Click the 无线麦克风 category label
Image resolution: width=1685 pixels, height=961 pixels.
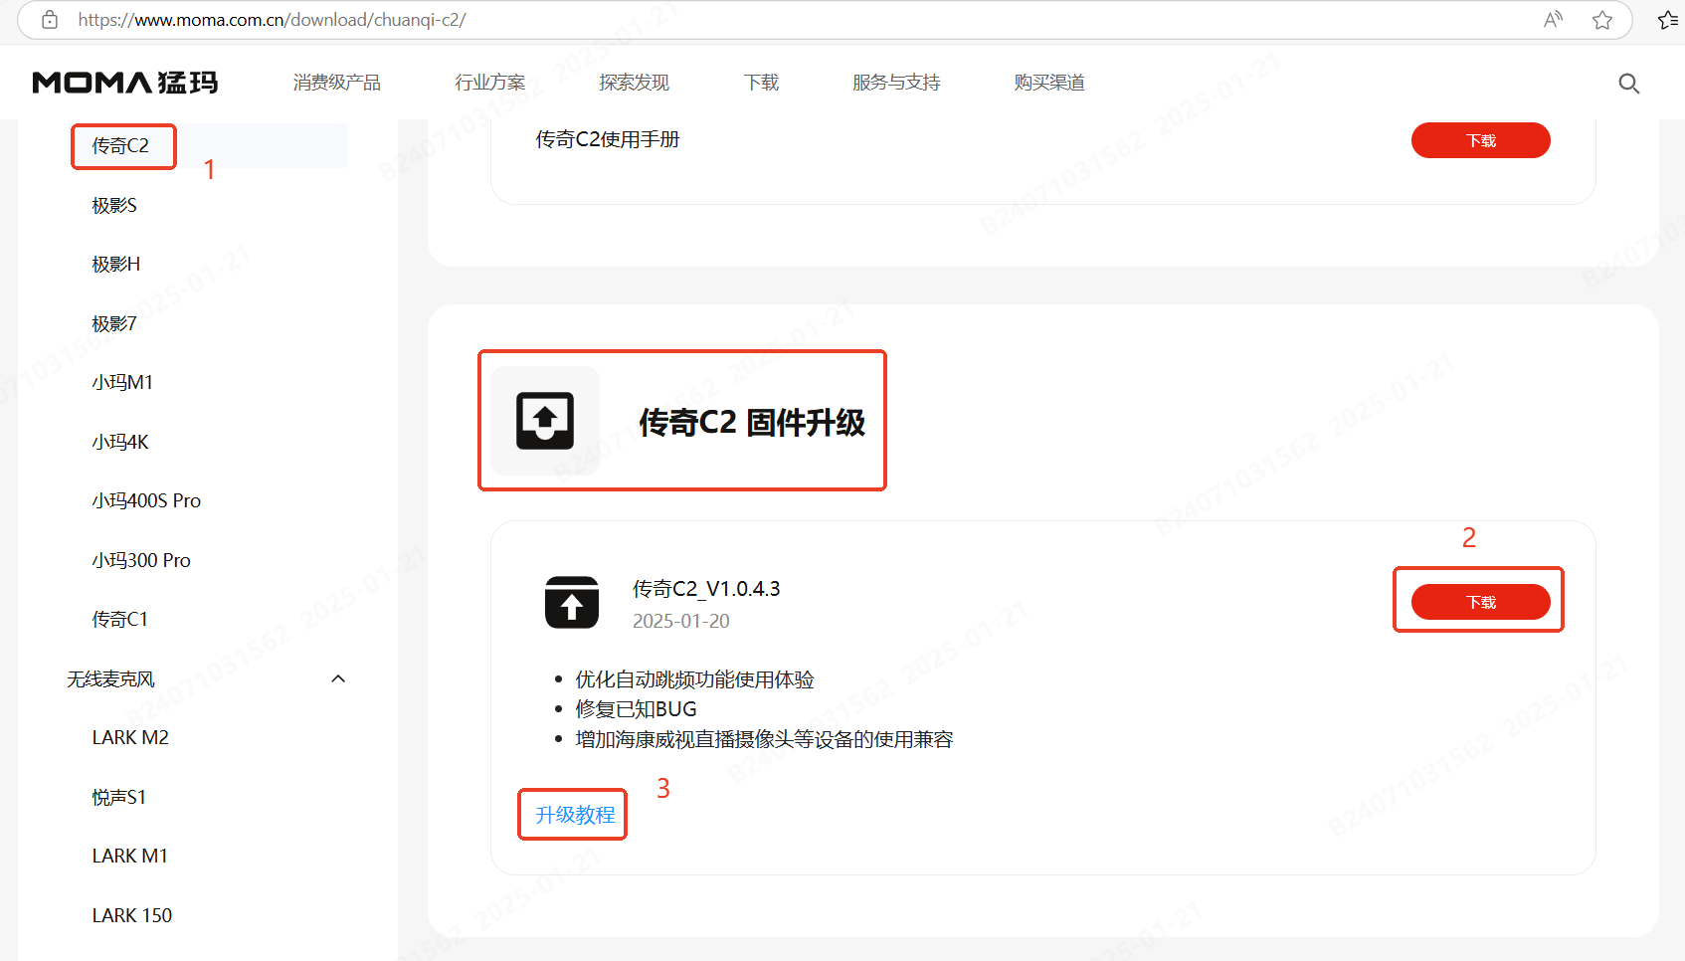tap(110, 678)
